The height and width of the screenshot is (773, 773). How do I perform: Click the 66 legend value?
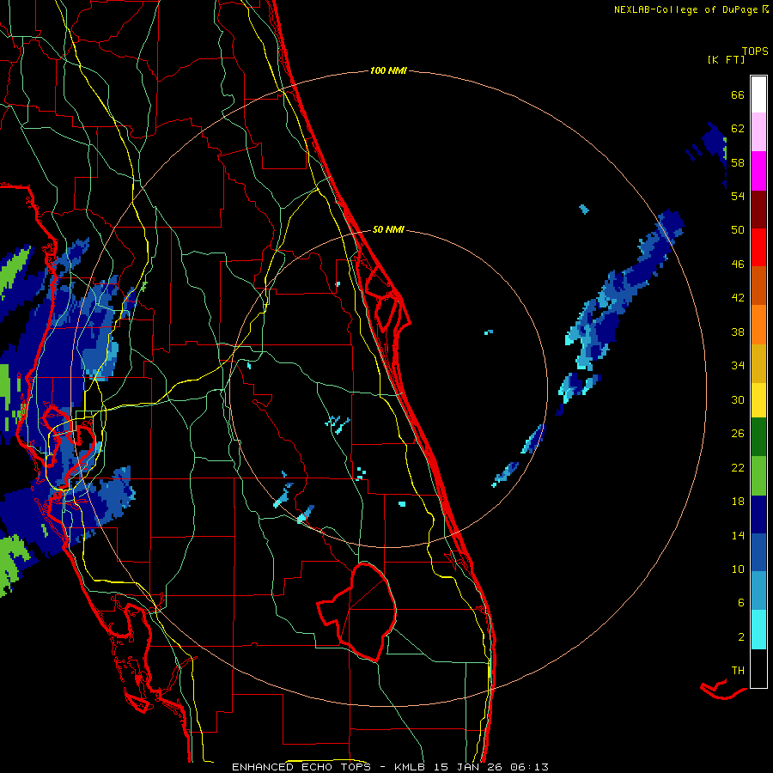pyautogui.click(x=738, y=94)
